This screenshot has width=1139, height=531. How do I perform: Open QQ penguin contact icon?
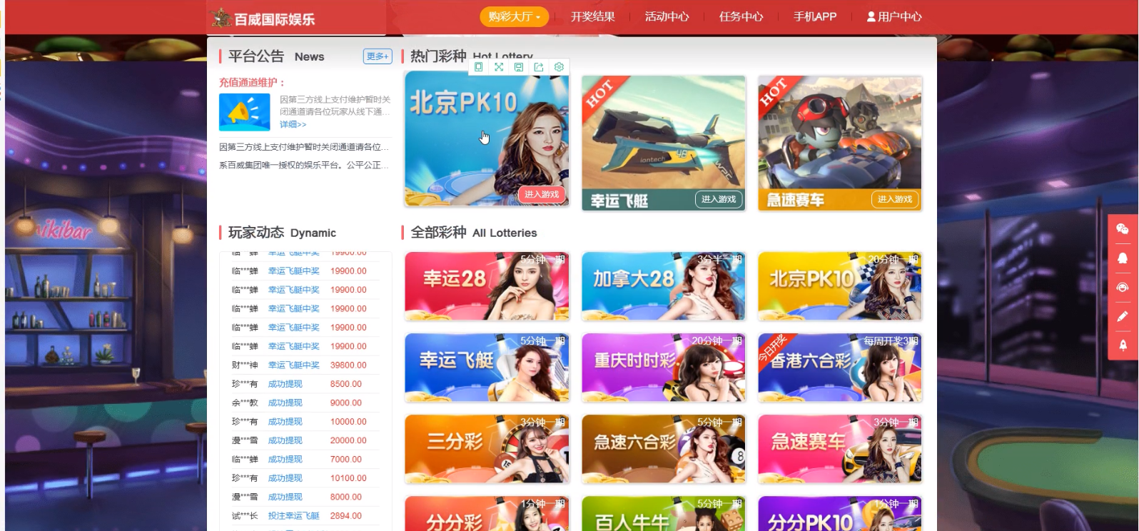click(x=1122, y=258)
